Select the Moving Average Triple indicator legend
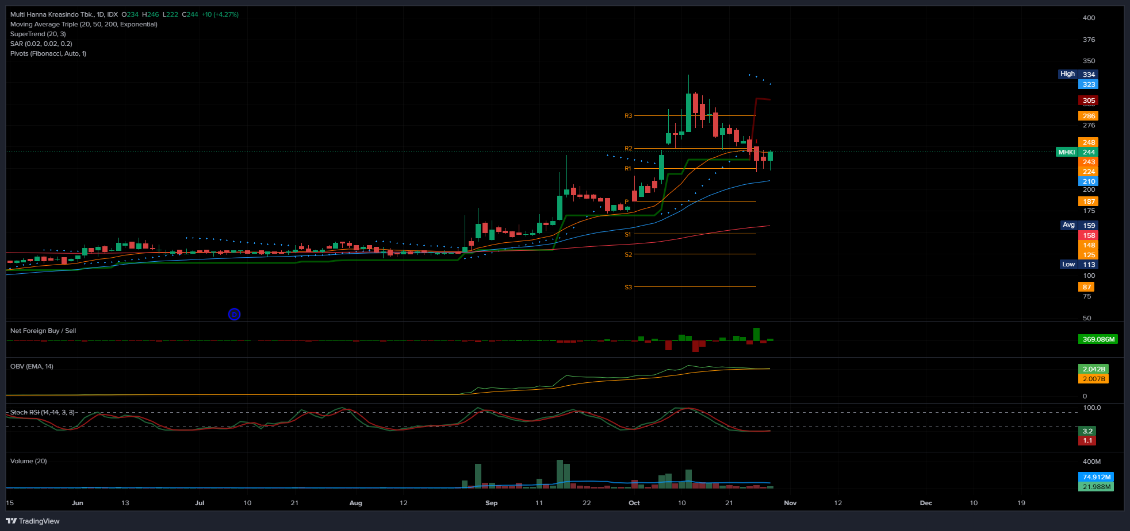Viewport: 1130px width, 531px height. [x=84, y=24]
